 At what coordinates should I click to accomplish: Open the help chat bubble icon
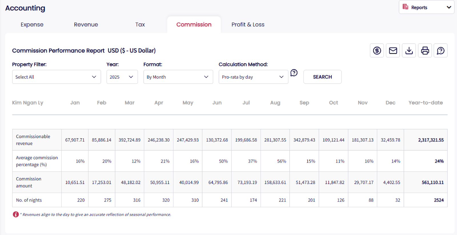click(x=441, y=50)
